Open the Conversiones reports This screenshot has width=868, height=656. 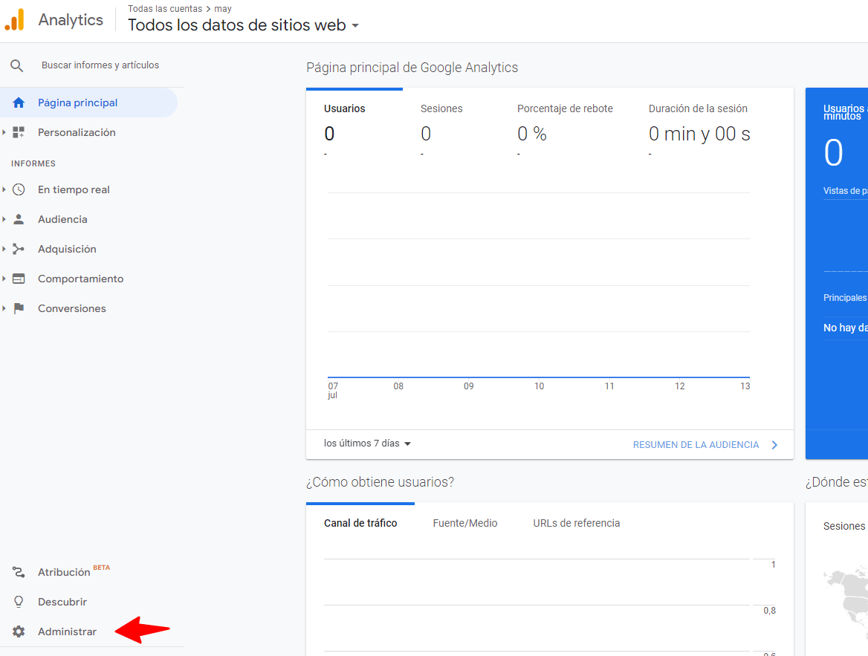(71, 308)
